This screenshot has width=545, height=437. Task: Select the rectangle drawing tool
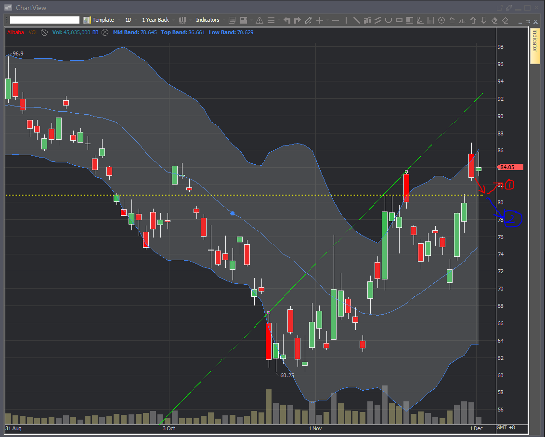398,20
